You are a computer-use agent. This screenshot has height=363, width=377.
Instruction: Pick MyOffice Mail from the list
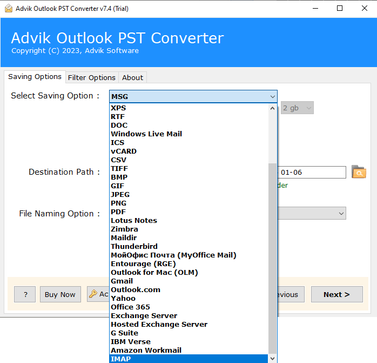click(x=188, y=255)
